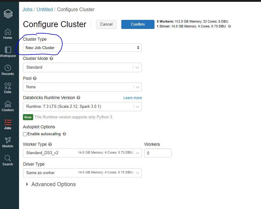Open Learn more runtime link

(132, 98)
